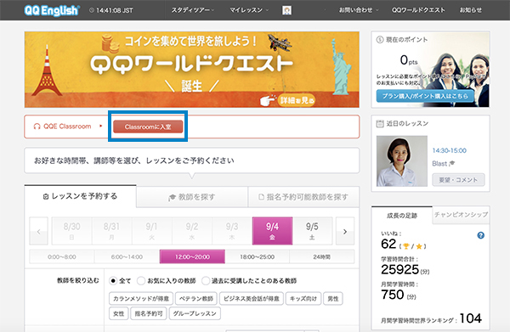Open お知らせ in the header

[x=471, y=10]
